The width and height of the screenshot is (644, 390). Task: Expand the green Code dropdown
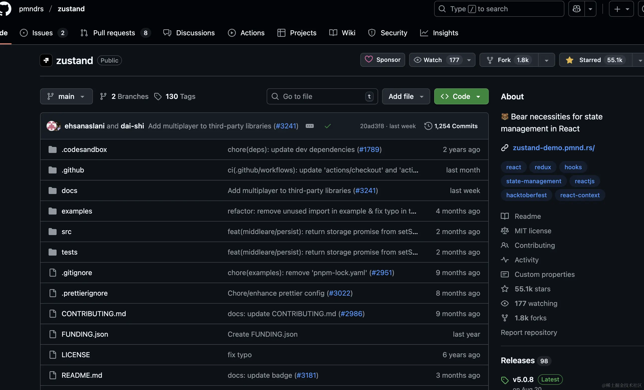click(x=461, y=96)
